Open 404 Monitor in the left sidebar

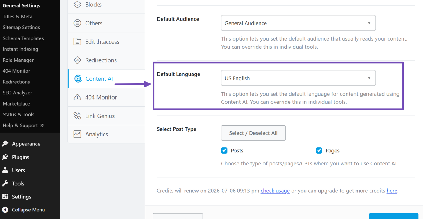point(16,71)
